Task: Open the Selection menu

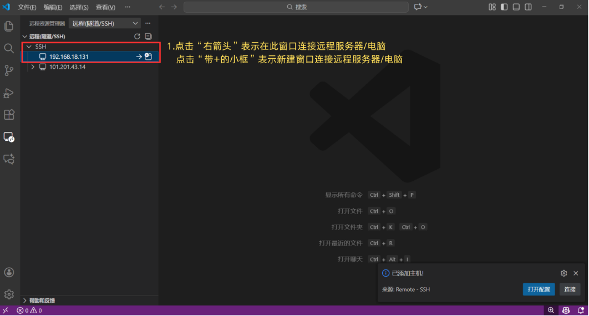Action: click(x=79, y=7)
